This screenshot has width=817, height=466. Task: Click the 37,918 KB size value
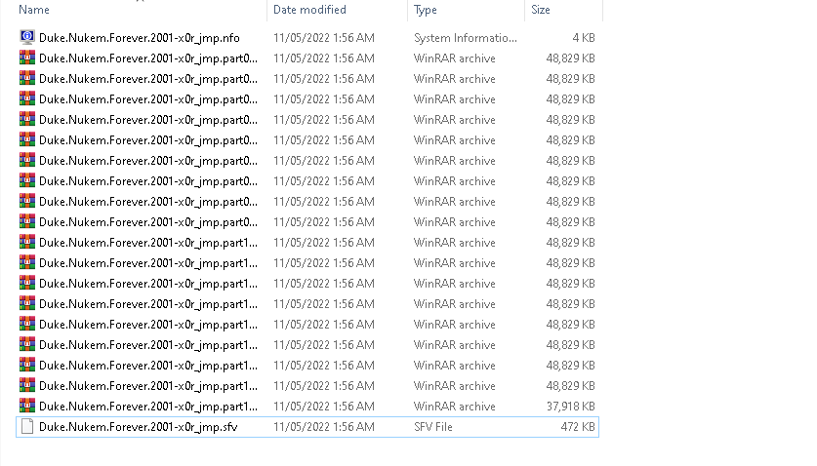[570, 407]
